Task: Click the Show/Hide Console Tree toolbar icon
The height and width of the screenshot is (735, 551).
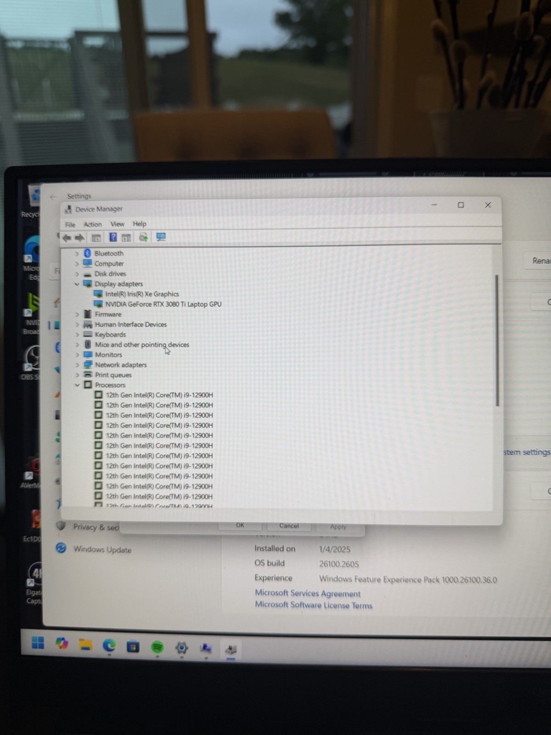Action: tap(96, 237)
